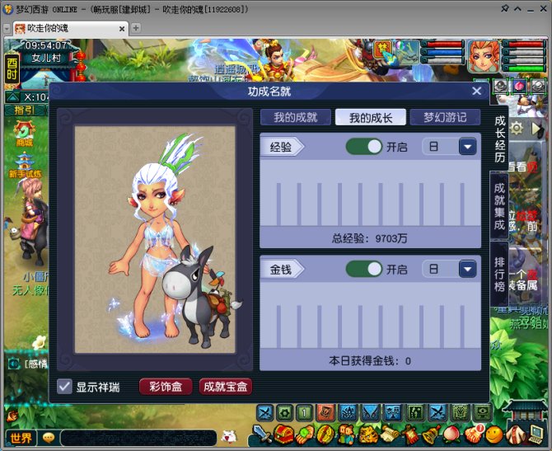This screenshot has height=451, width=552.
Task: Switch to the 我的成就 tab
Action: [x=296, y=117]
